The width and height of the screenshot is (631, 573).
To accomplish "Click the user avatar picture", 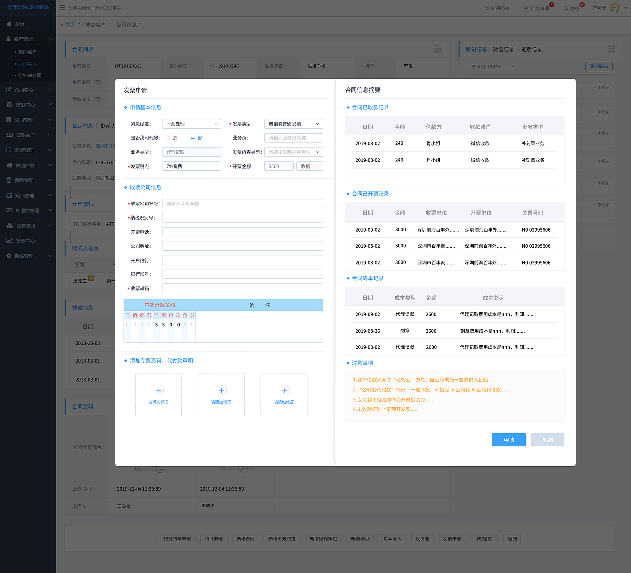I will 615,8.
